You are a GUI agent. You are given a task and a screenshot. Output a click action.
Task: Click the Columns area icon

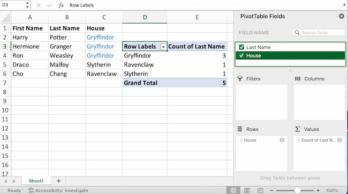(298, 79)
